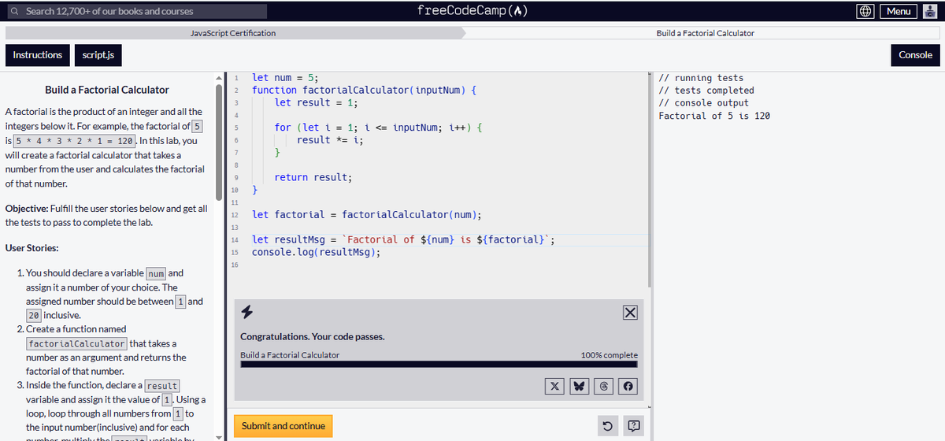The height and width of the screenshot is (441, 945).
Task: Click 'let factorial = factorialCalculator(num);' line
Action: (x=367, y=214)
